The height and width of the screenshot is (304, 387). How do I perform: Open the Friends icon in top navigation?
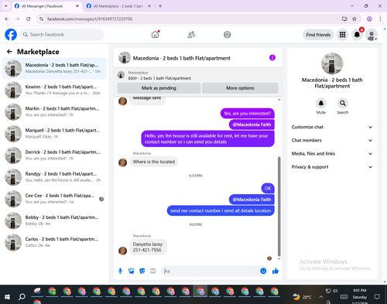191,35
